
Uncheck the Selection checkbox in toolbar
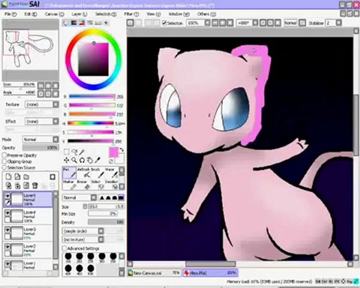click(x=164, y=23)
